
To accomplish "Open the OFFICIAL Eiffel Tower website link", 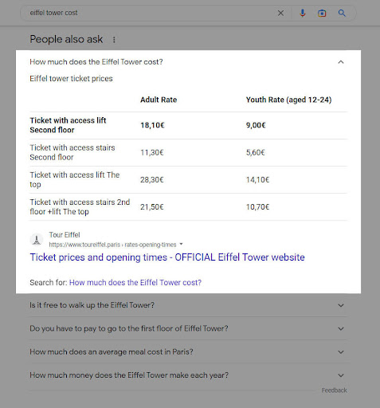I will click(167, 257).
